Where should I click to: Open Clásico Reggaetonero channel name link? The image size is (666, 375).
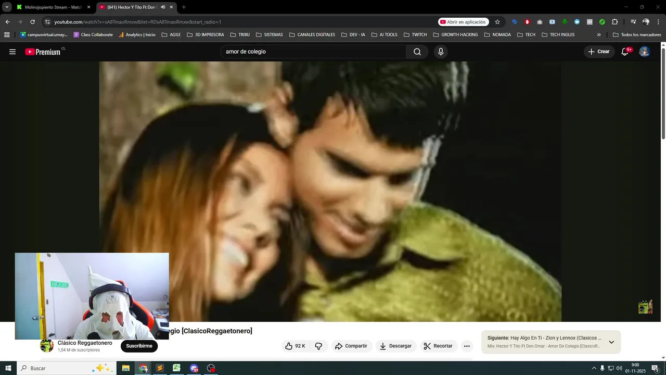pyautogui.click(x=85, y=343)
